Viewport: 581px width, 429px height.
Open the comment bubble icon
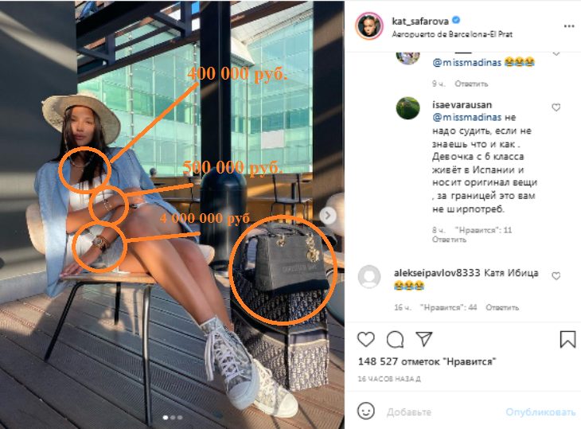coord(395,339)
